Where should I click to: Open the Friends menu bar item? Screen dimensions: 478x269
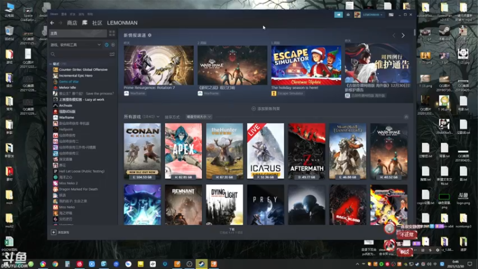(x=72, y=14)
